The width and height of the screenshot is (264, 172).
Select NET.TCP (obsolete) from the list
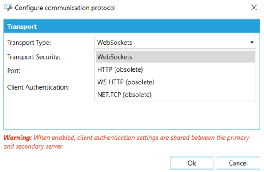[x=175, y=95]
